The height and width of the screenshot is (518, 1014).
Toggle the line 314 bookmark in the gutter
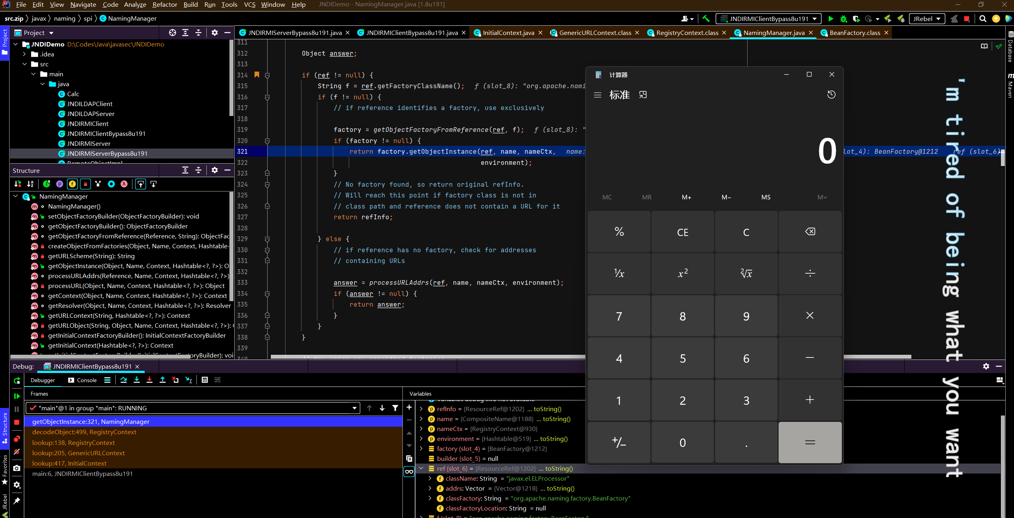[257, 75]
